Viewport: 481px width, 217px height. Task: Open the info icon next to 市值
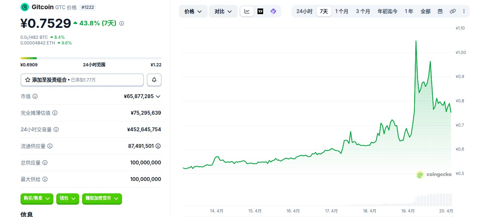click(x=35, y=96)
